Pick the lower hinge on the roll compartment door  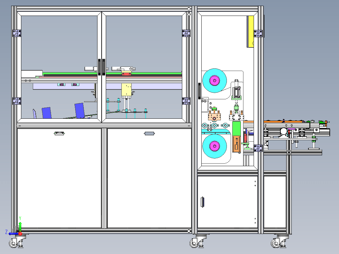point(258,148)
